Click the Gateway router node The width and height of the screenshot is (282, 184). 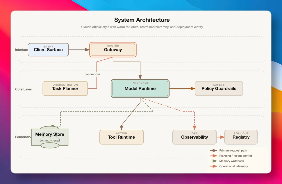tap(113, 50)
